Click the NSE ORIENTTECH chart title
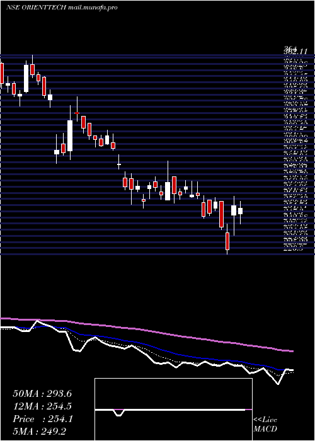The image size is (315, 441). [62, 8]
